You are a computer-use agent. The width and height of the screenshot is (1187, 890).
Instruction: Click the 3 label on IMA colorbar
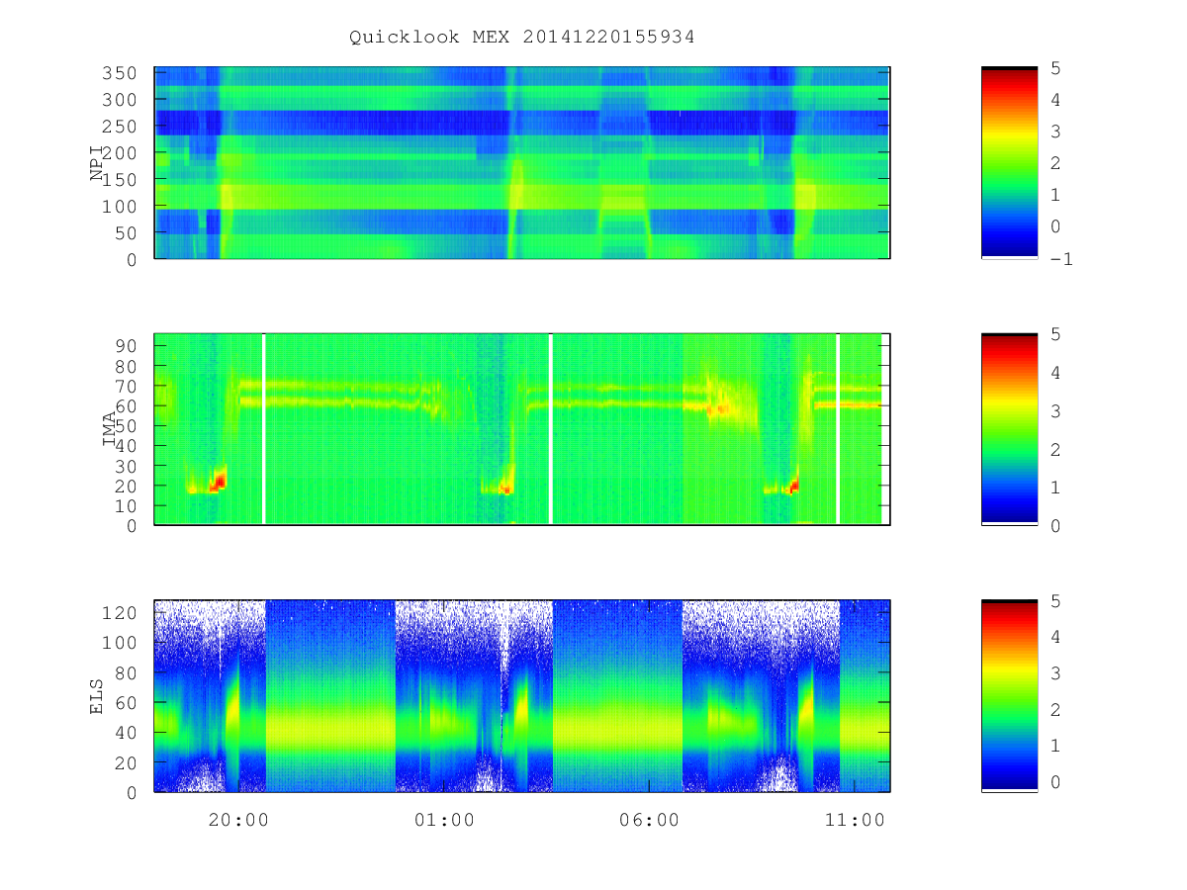point(1055,410)
